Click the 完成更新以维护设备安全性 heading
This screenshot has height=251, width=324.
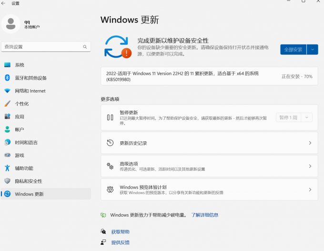pyautogui.click(x=173, y=41)
